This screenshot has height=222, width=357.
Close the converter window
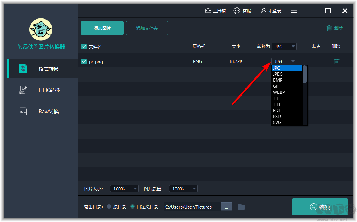[x=345, y=11]
